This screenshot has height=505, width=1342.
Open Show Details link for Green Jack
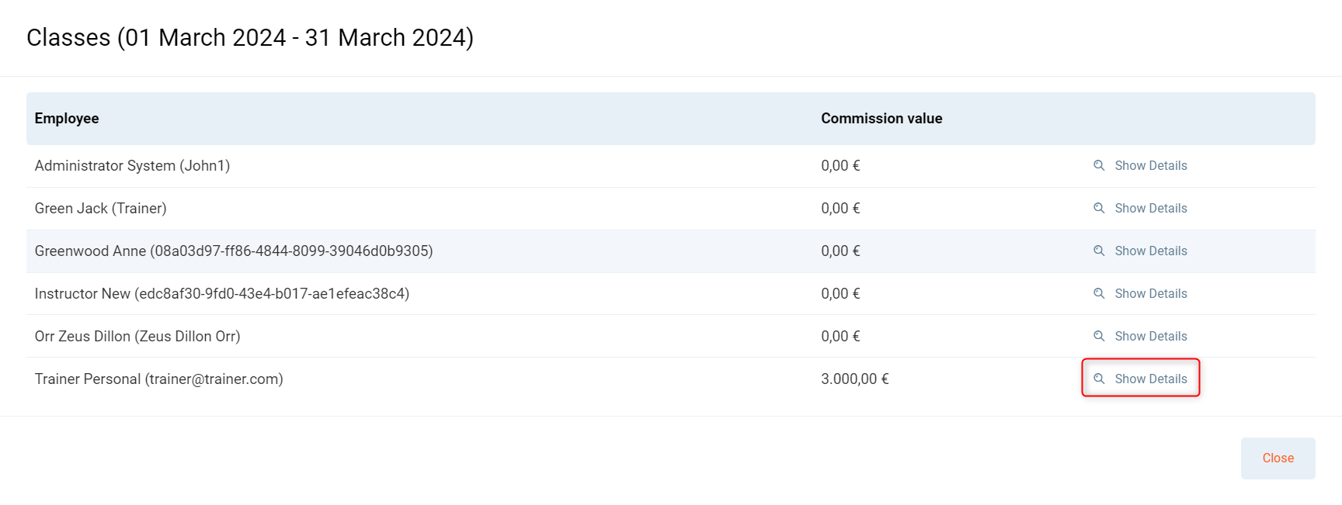1150,208
